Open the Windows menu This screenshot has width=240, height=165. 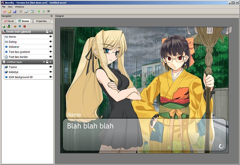click(19, 7)
